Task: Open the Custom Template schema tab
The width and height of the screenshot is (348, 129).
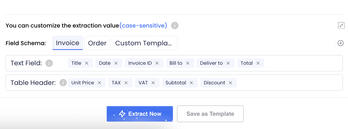Action: [x=144, y=43]
